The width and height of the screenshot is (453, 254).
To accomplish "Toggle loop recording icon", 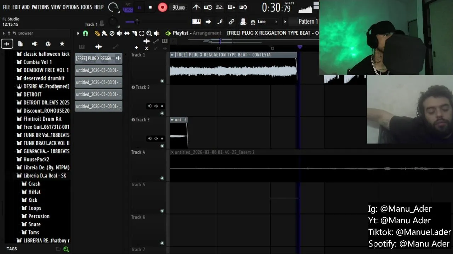I will click(x=243, y=7).
